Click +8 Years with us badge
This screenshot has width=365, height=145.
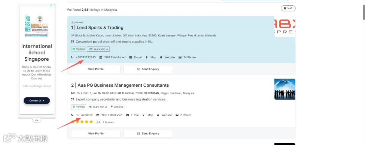click(98, 107)
